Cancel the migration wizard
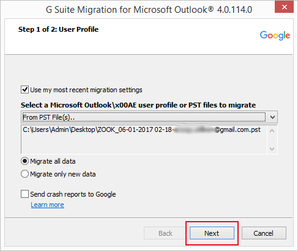 pos(264,233)
